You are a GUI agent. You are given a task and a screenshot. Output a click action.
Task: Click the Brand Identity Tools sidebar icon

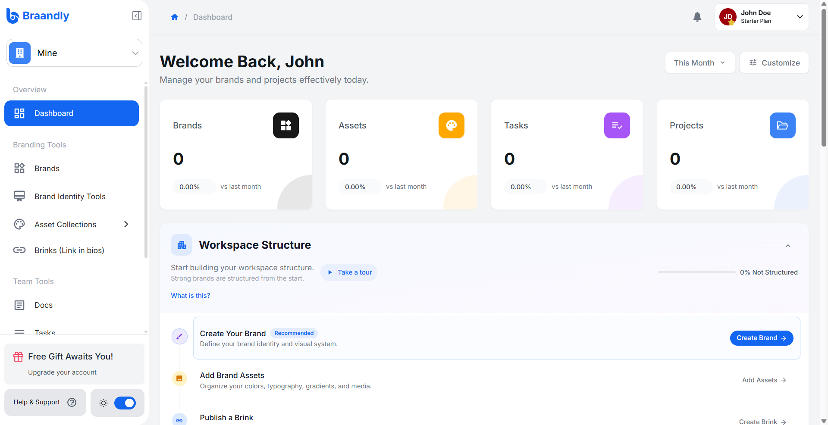click(x=19, y=196)
